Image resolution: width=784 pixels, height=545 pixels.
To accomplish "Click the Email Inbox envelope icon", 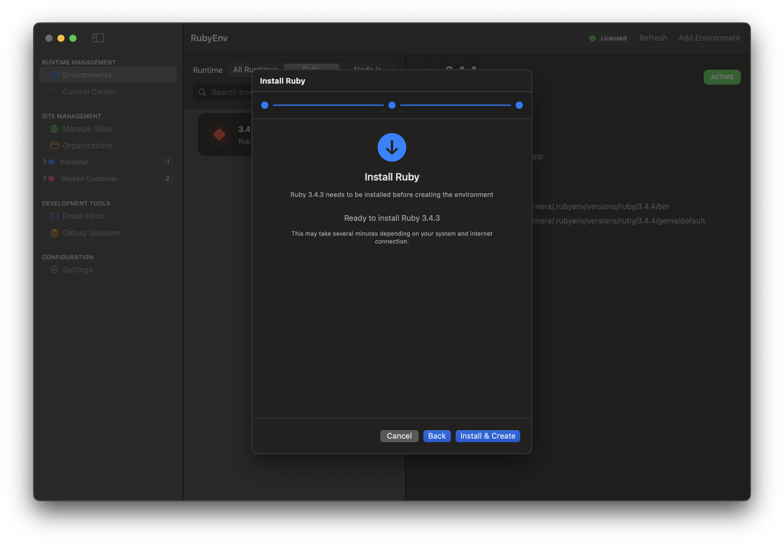I will coord(54,216).
